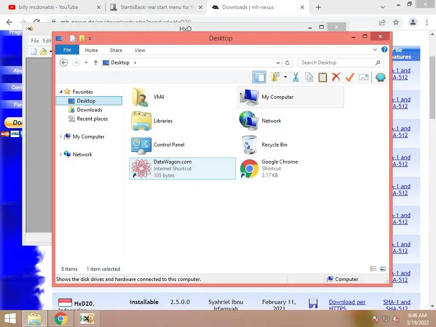Image resolution: width=436 pixels, height=327 pixels.
Task: Open the View ribbon tab
Action: click(x=140, y=50)
